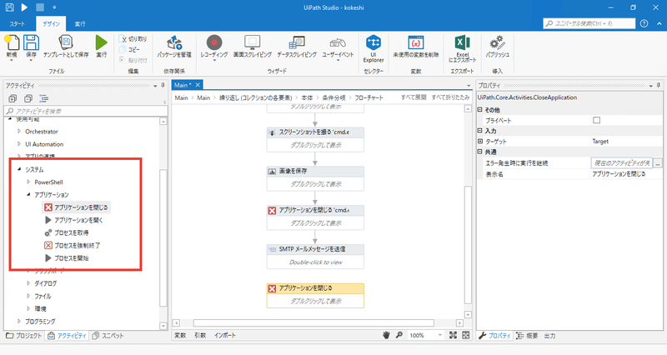Open パッケージを管理 (Manage Packages)
Viewport: 667px width, 355px height.
174,43
